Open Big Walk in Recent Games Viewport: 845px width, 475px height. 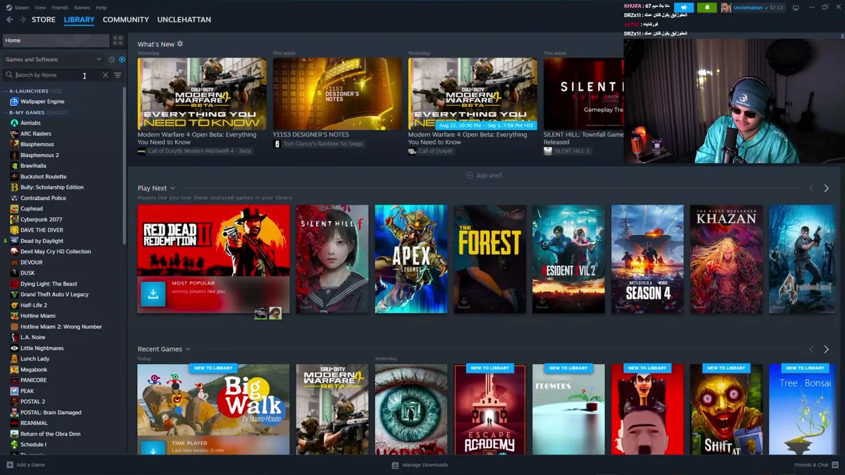click(x=213, y=410)
